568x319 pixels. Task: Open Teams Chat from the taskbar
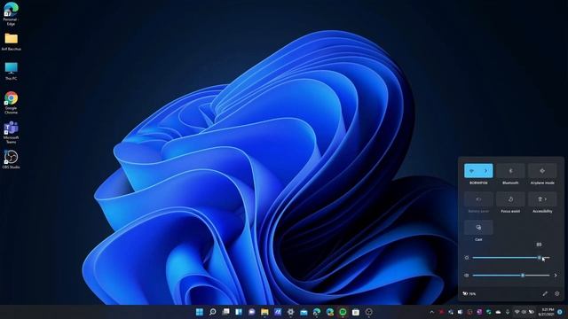click(252, 312)
